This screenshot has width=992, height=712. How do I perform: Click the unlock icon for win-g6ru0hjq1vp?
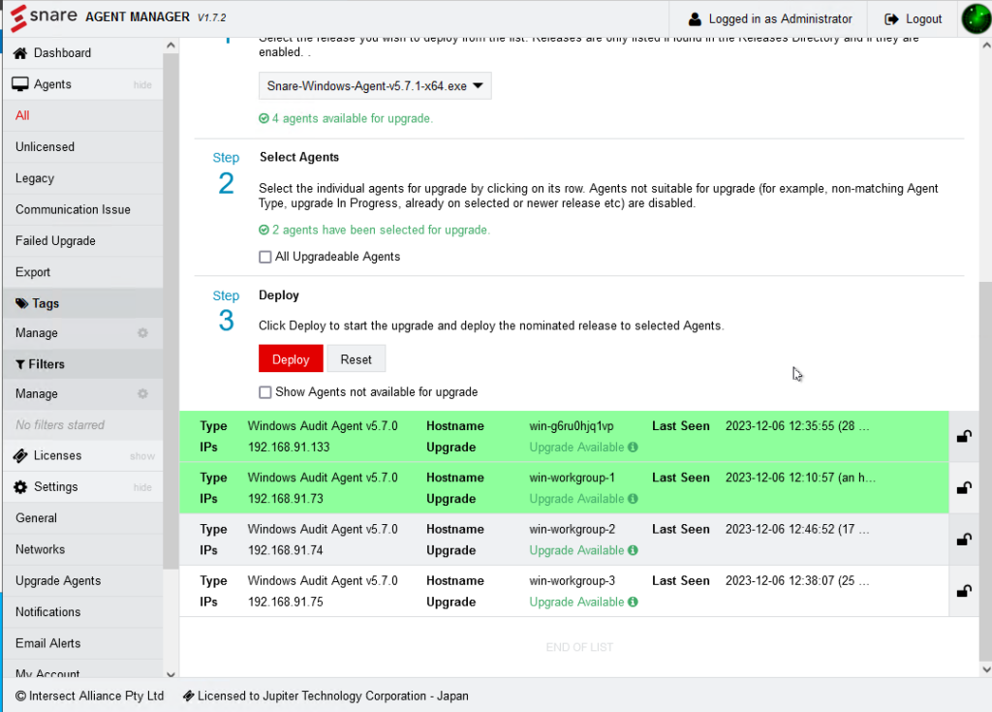coord(964,436)
